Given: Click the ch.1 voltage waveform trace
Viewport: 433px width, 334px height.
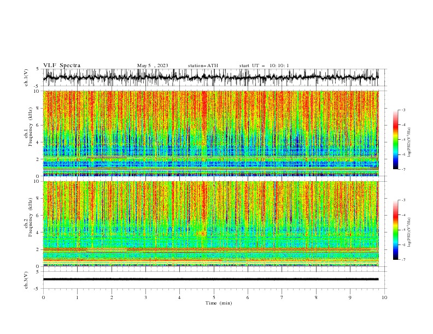Looking at the screenshot, I should point(211,77).
